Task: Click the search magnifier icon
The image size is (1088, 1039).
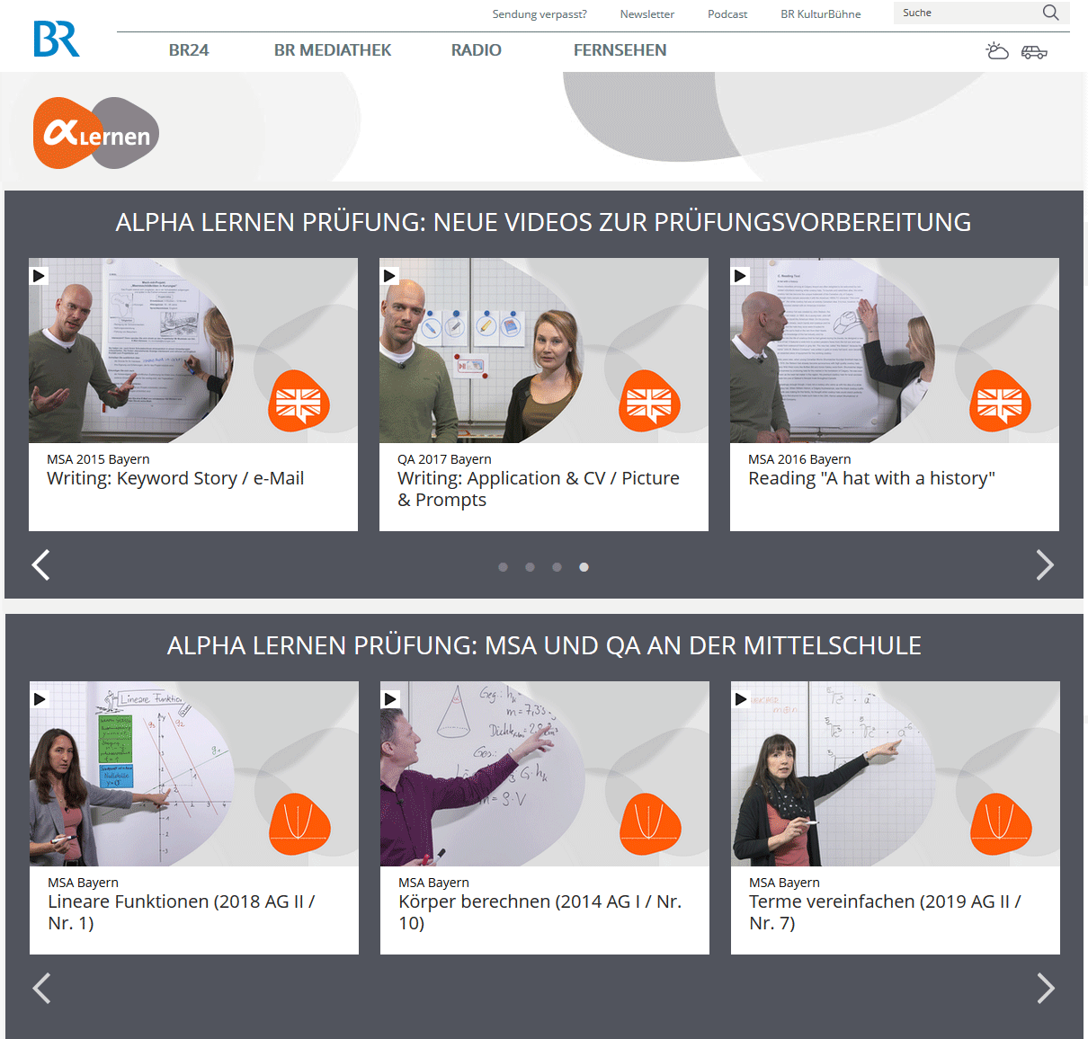Action: 1050,13
